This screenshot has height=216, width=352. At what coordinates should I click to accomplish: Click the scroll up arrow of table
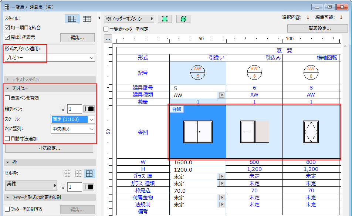click(345, 46)
